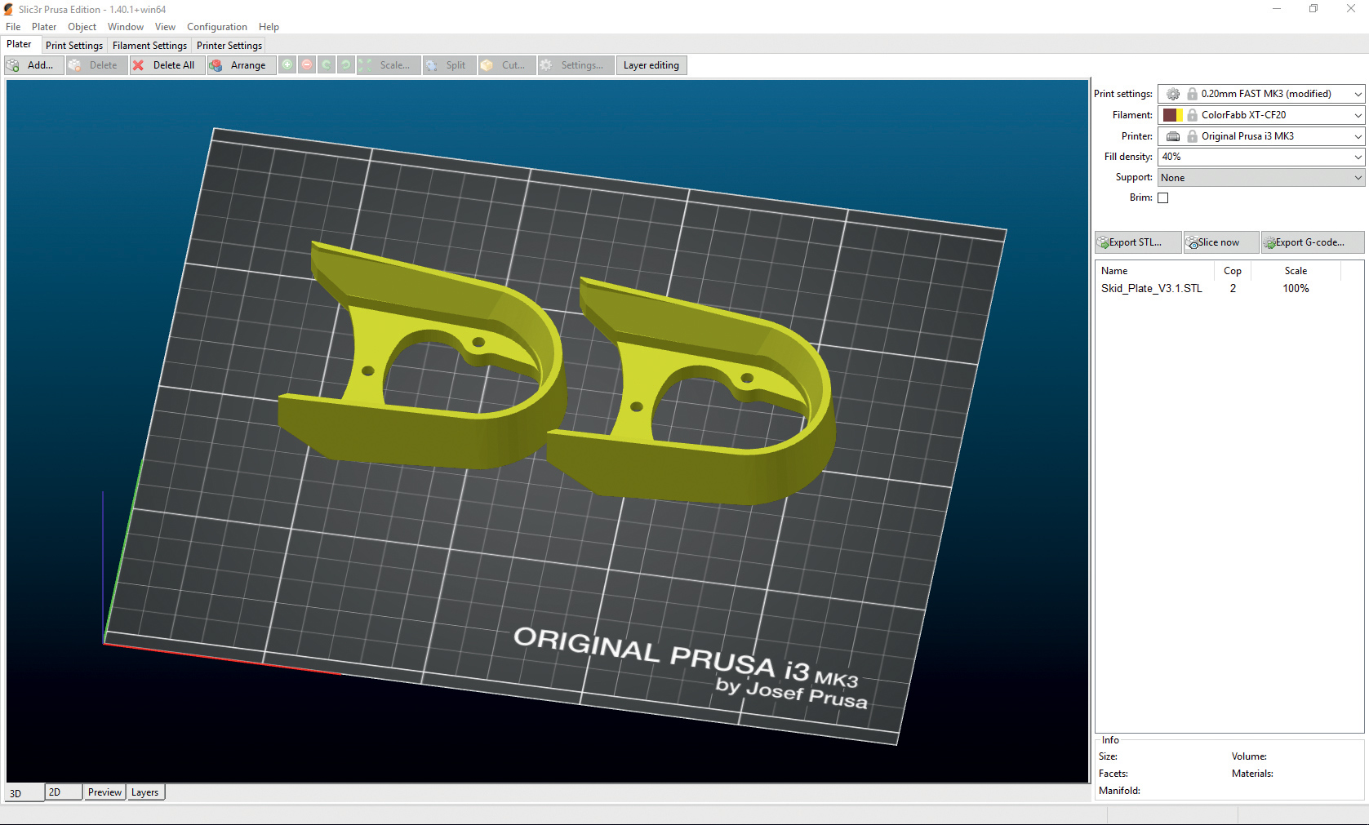Click the Export G-code button
Viewport: 1369px width, 825px height.
[1313, 242]
